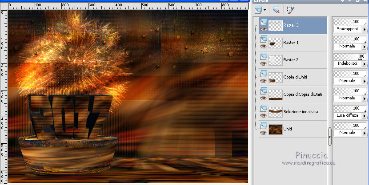Click the Indebolisci blend mode label
This screenshot has width=369, height=185.
347,63
